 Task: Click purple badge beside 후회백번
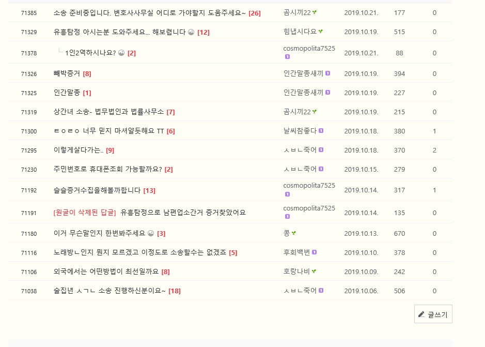point(314,252)
